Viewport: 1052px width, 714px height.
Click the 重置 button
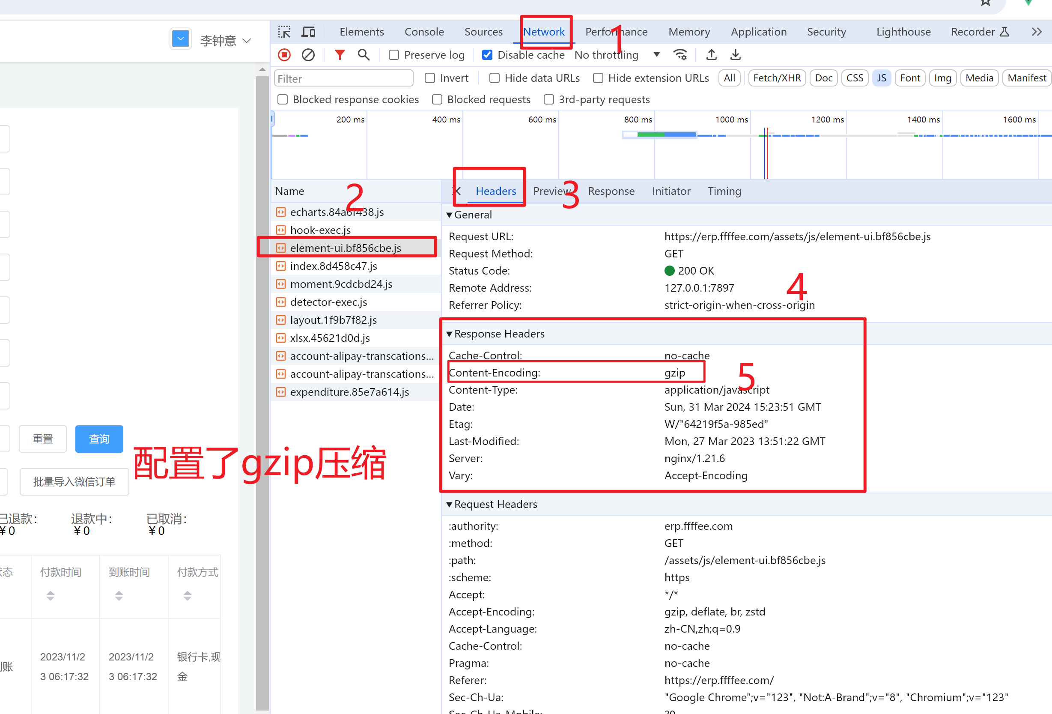[42, 438]
